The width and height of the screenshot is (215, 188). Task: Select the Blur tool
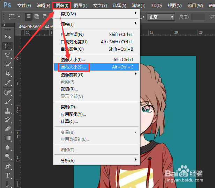coord(8,147)
